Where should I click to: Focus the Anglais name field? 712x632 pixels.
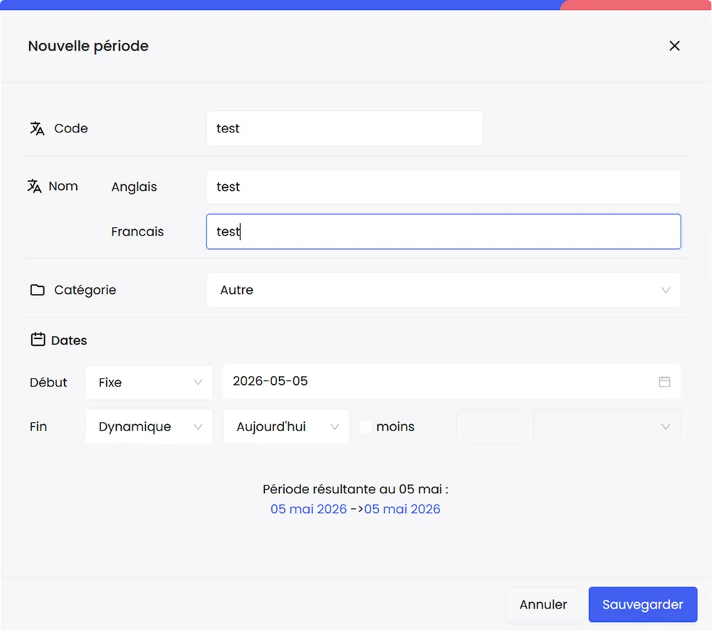point(444,187)
